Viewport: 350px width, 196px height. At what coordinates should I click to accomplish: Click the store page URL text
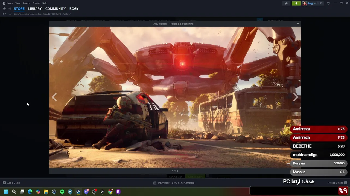pos(42,14)
